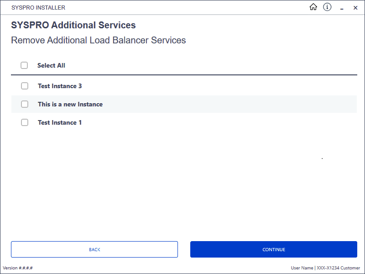365x274 pixels.
Task: Tick the Select All checkbox
Action: click(24, 65)
